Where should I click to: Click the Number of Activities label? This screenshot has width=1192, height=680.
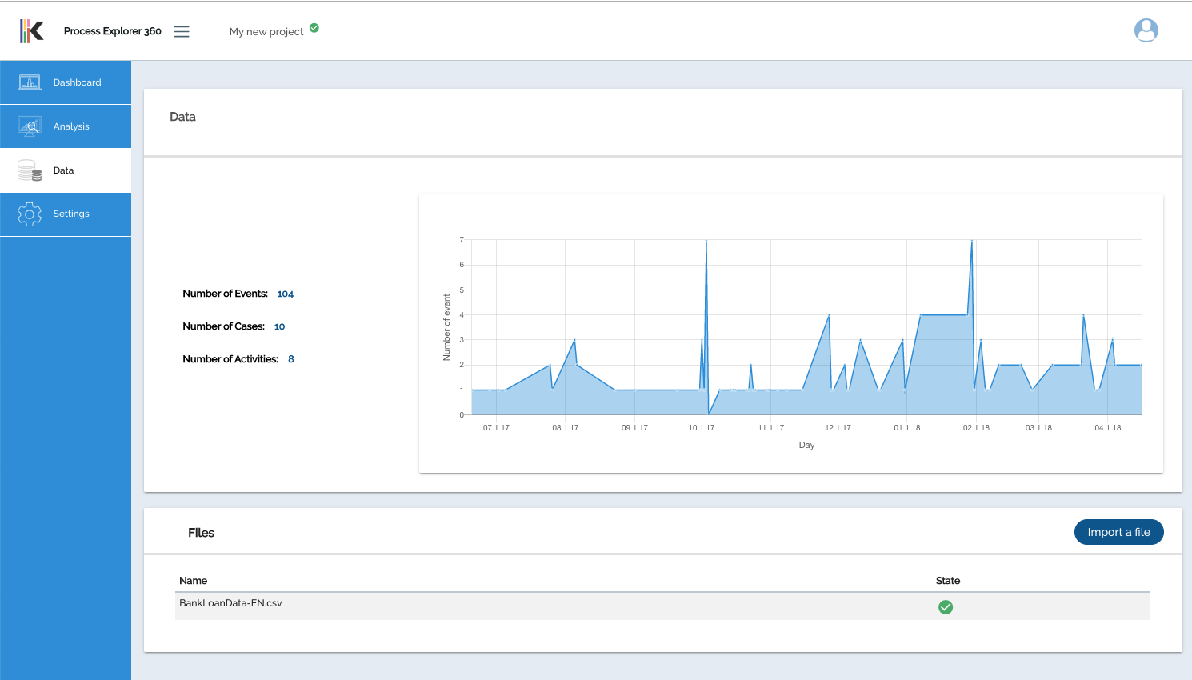click(230, 359)
